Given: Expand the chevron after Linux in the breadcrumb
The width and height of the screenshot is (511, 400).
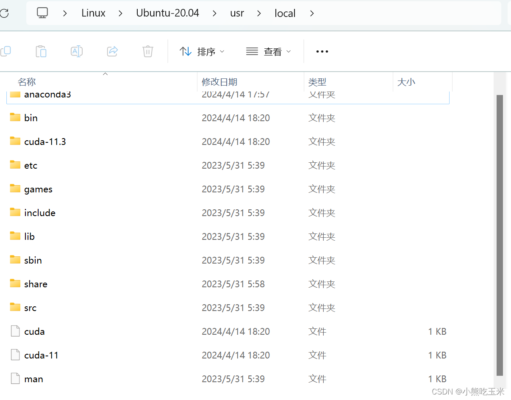Looking at the screenshot, I should 121,13.
